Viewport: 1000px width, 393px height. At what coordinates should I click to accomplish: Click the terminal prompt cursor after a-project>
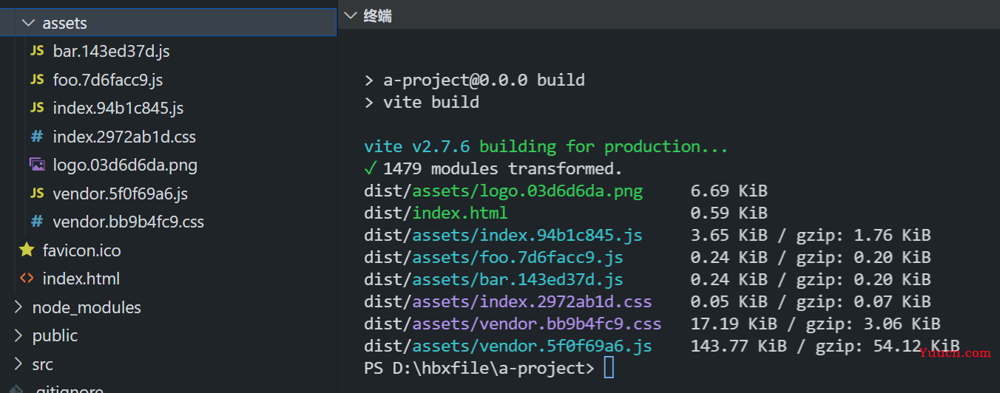(x=609, y=367)
